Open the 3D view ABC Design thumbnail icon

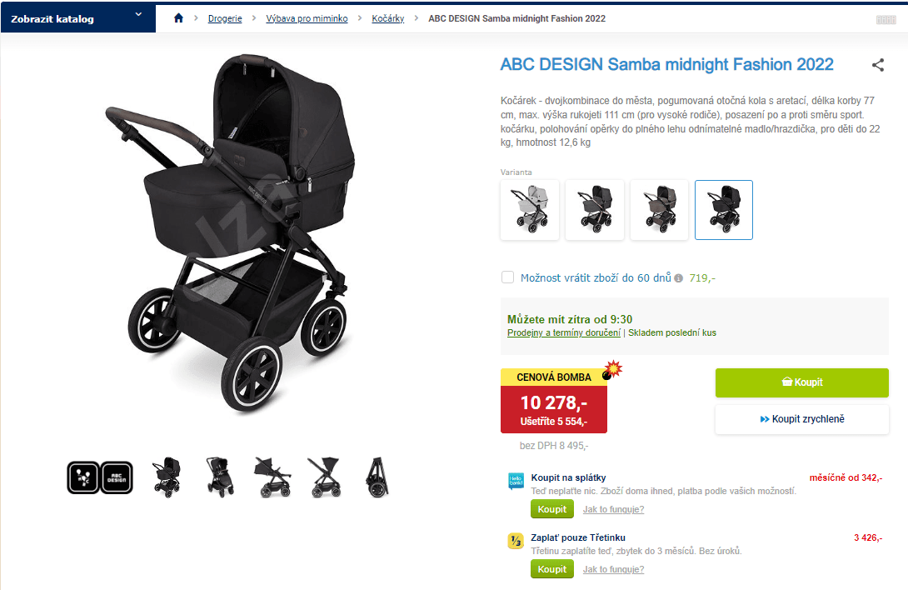tap(100, 477)
